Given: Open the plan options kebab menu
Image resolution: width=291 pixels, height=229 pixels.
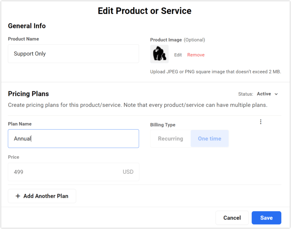Looking at the screenshot, I should (261, 121).
